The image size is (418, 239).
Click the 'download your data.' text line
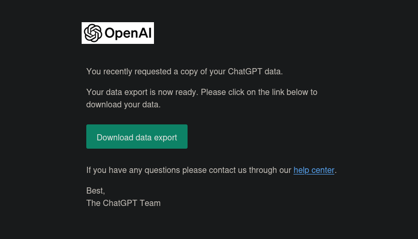coord(123,104)
